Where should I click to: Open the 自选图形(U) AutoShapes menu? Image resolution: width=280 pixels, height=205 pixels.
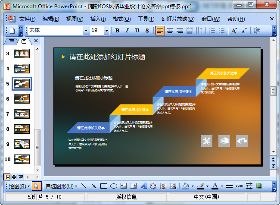(61, 186)
